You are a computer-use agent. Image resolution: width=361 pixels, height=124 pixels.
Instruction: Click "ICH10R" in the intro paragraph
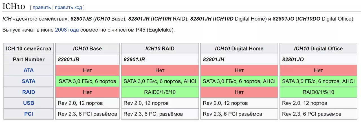[162, 19]
